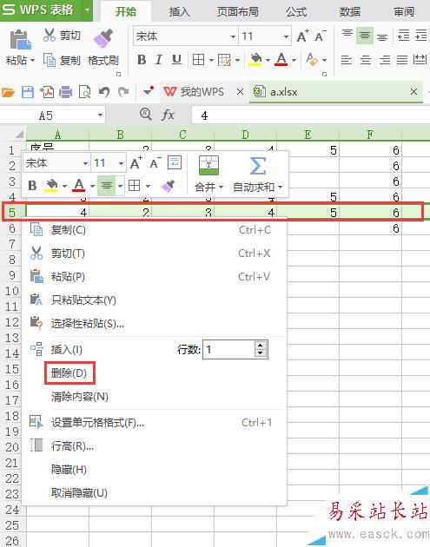Image resolution: width=430 pixels, height=547 pixels.
Task: Open the 页面布局 ribbon tab
Action: (238, 12)
